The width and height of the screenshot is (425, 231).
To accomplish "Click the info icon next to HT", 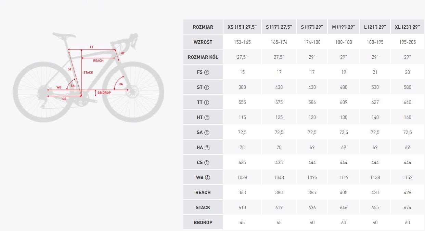I will [207, 118].
